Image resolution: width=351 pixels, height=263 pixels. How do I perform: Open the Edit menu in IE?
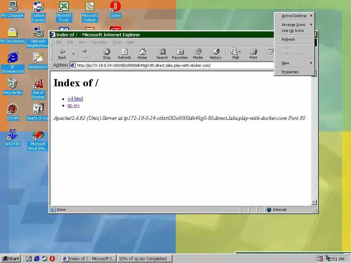tap(70, 42)
